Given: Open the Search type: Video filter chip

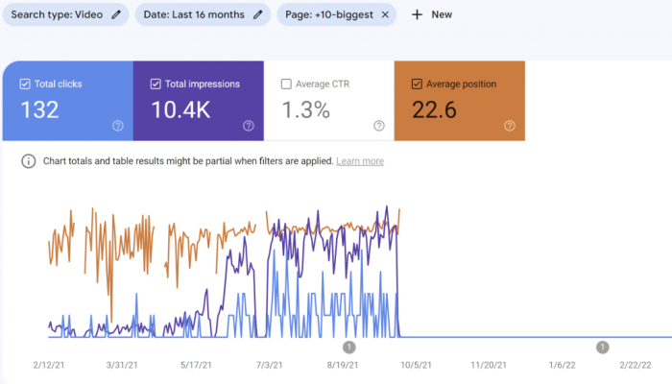Looking at the screenshot, I should (x=58, y=14).
